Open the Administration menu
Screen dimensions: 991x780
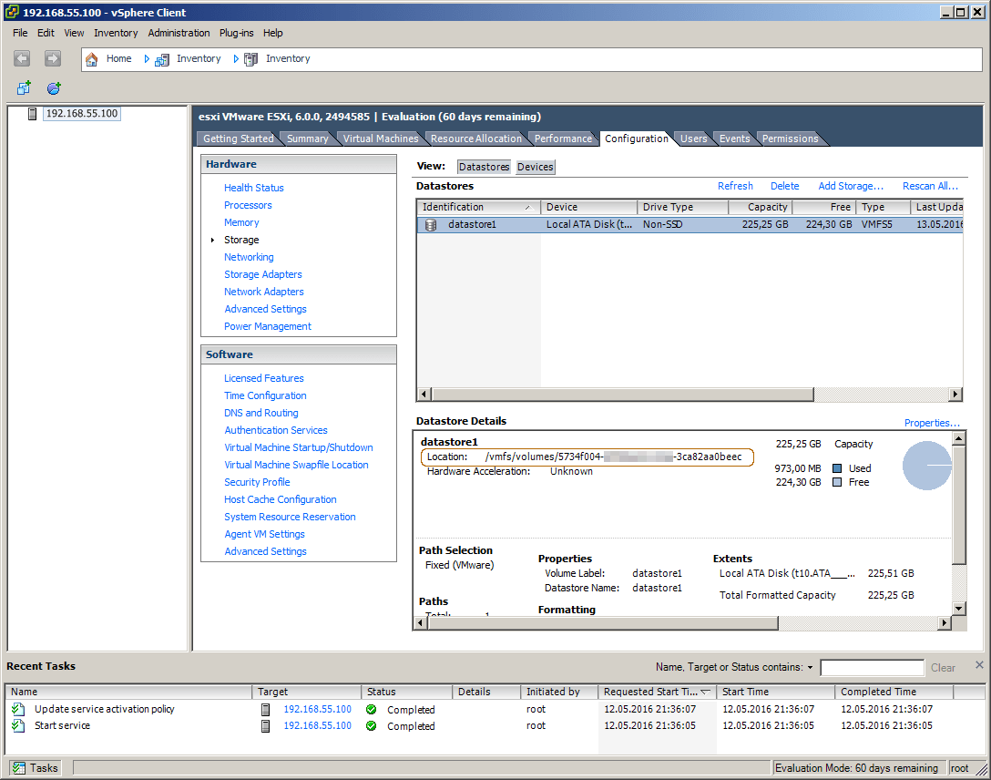[x=179, y=33]
